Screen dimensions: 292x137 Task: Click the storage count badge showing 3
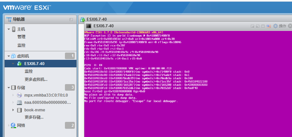click(70, 87)
